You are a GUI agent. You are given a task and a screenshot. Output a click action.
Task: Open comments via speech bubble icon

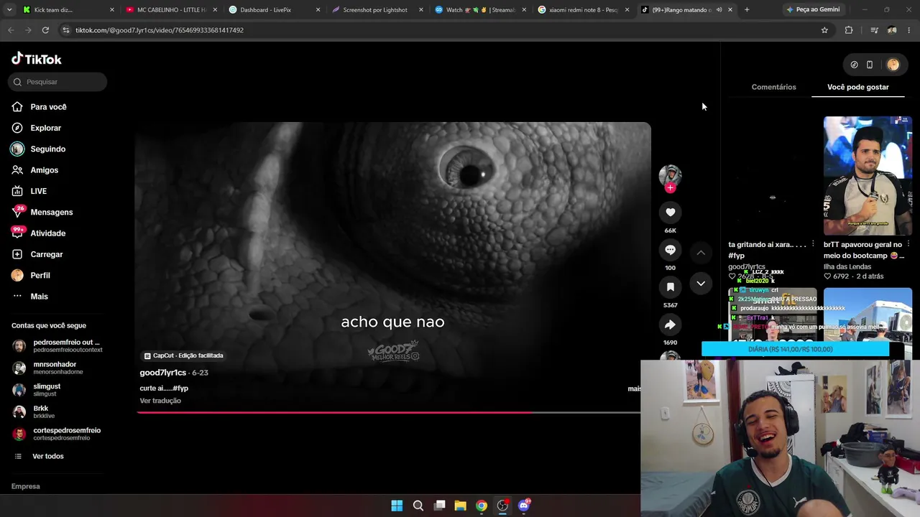pos(670,249)
